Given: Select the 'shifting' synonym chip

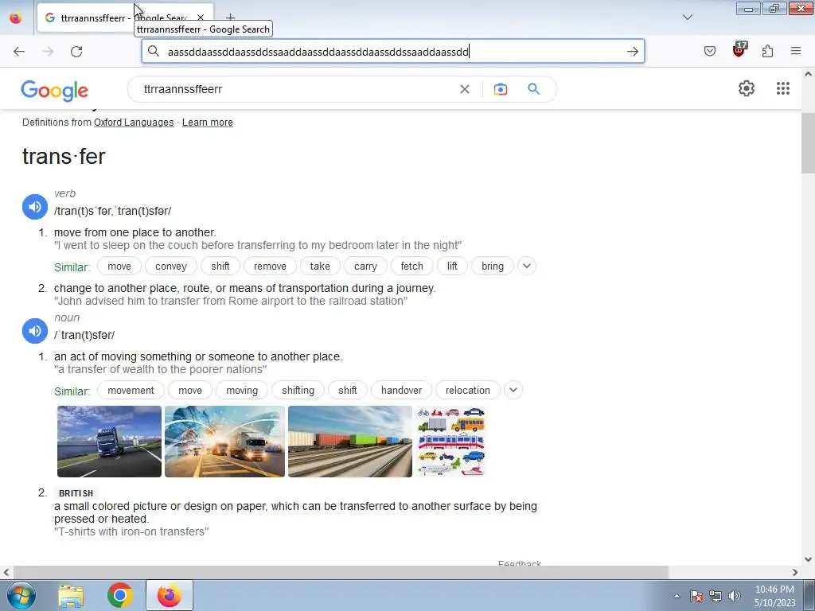Looking at the screenshot, I should [x=298, y=390].
